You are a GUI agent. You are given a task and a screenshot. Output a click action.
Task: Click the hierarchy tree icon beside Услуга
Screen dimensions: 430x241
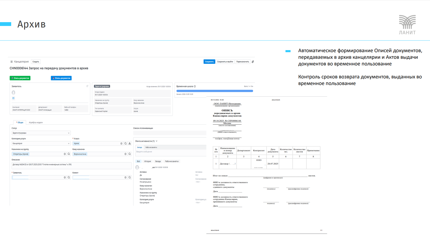(x=130, y=144)
